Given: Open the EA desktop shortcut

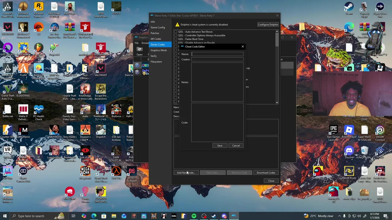Looking at the screenshot, I should tap(39, 29).
